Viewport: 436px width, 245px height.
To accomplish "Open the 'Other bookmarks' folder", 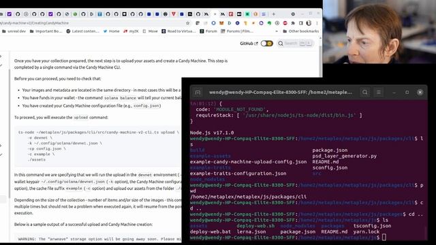I will [301, 31].
